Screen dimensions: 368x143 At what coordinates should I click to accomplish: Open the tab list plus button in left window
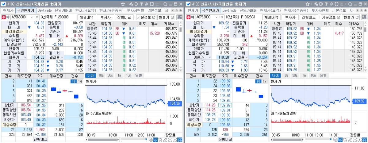tap(180, 10)
